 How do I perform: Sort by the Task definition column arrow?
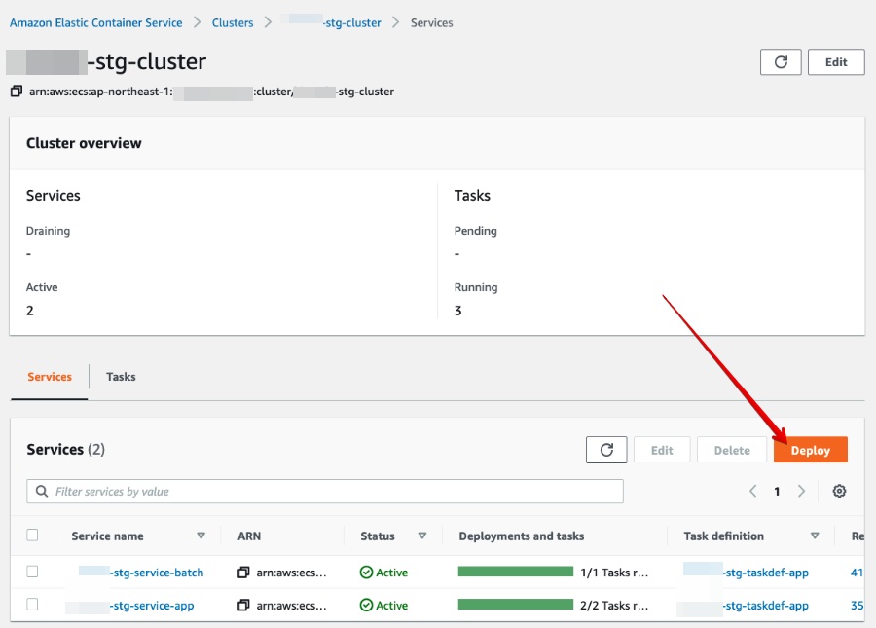pos(815,536)
